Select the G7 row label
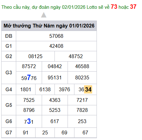142x140 pixels. (x=9, y=132)
